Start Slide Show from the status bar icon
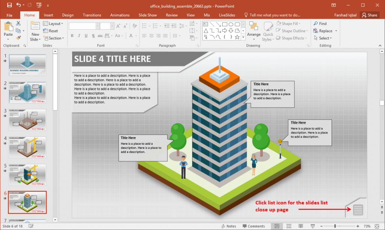The height and width of the screenshot is (230, 385). click(x=313, y=226)
